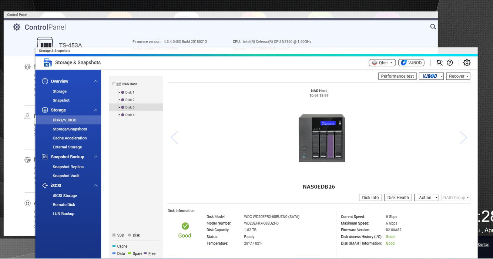Click the 10.69.18.97 IP address text
The image size is (493, 259).
point(319,95)
